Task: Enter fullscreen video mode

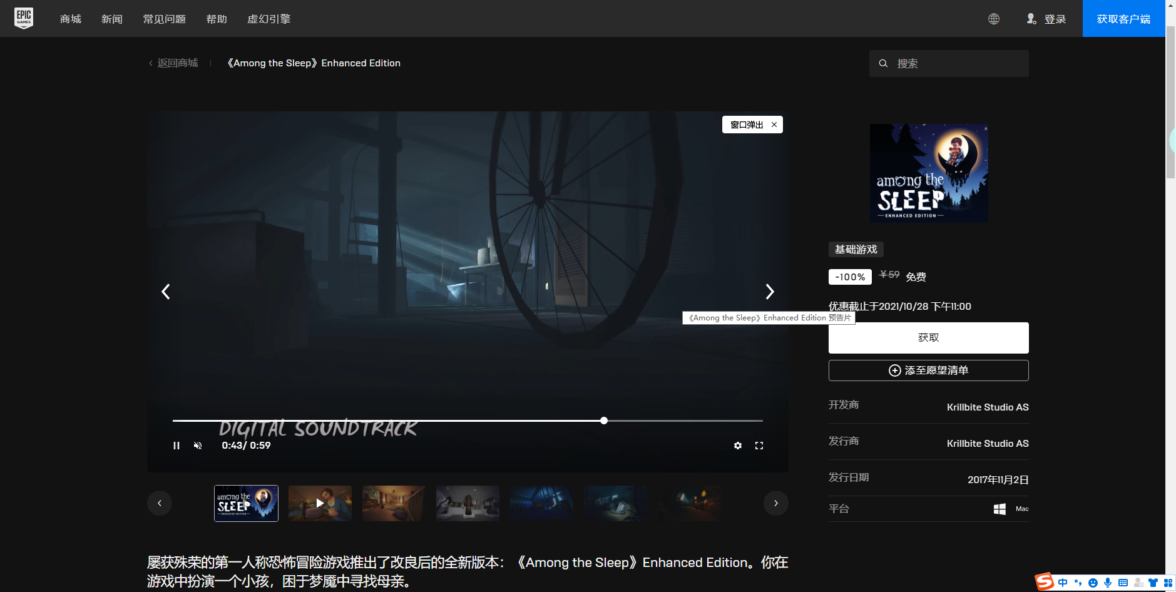Action: (760, 445)
